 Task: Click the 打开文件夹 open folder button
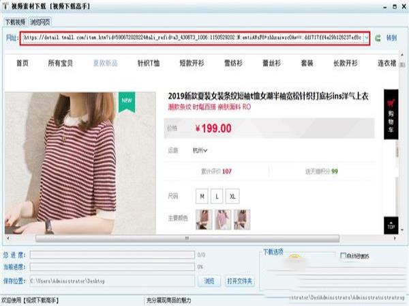239,281
